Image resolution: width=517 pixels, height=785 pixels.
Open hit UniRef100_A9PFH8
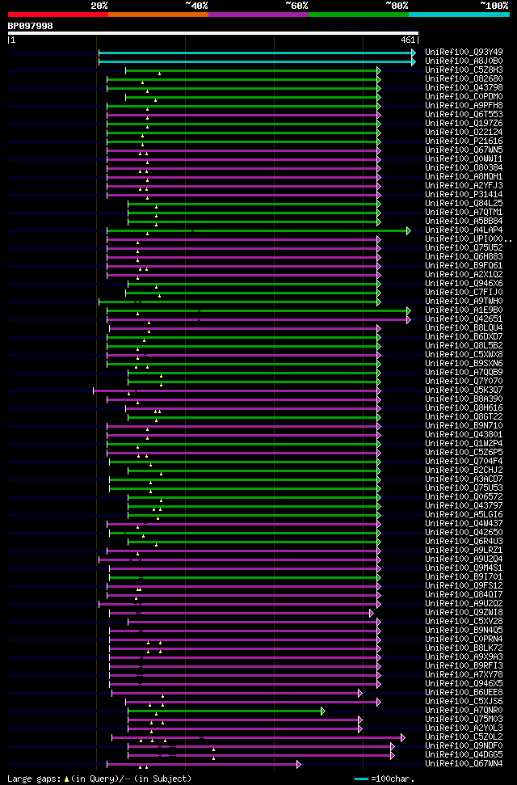point(464,106)
